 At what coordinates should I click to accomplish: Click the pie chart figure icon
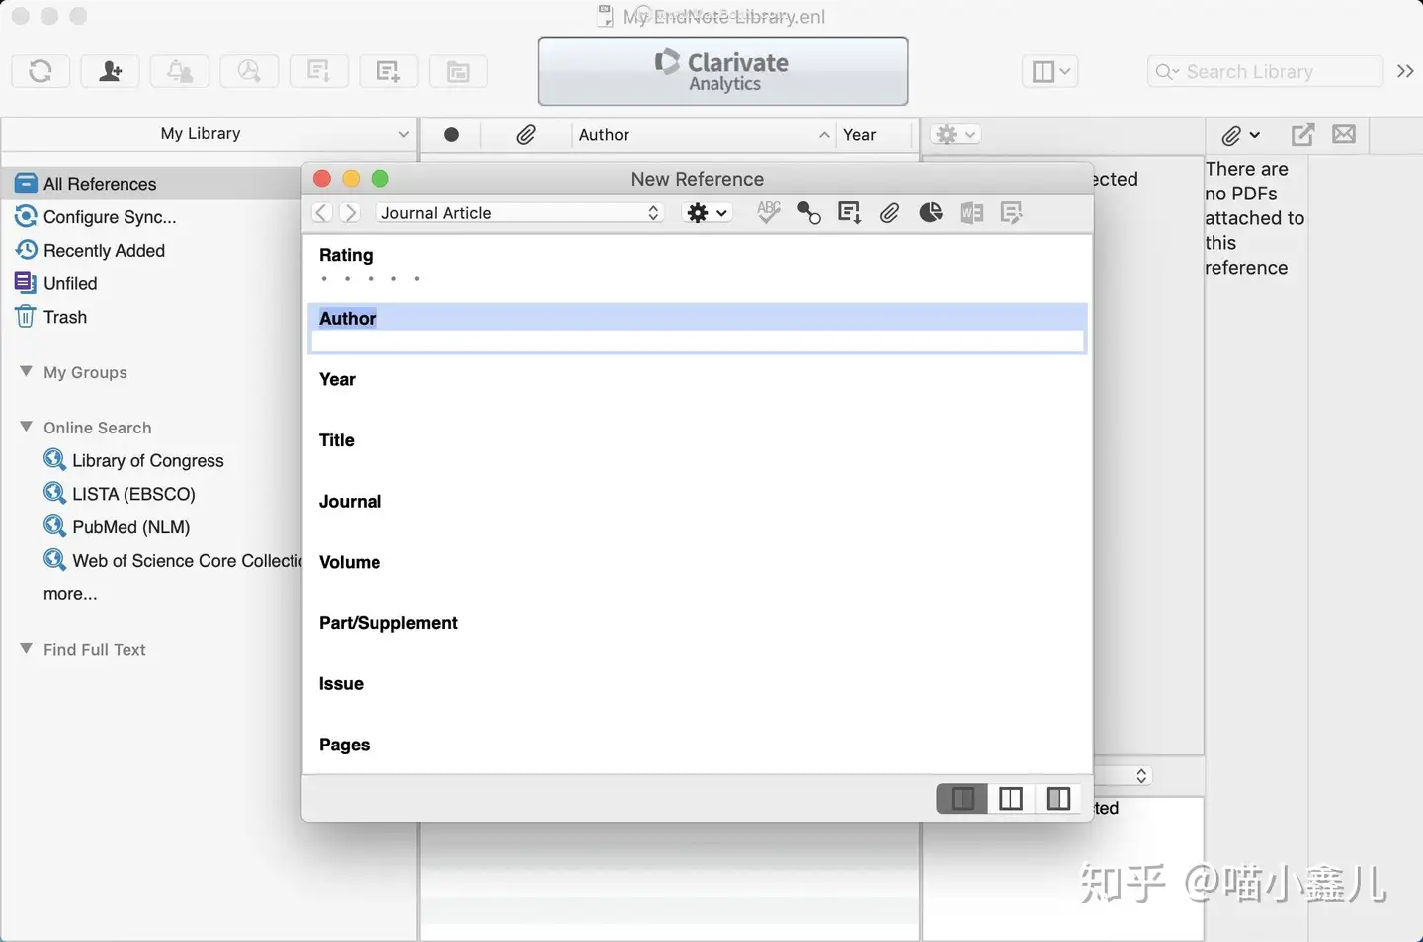pos(930,213)
